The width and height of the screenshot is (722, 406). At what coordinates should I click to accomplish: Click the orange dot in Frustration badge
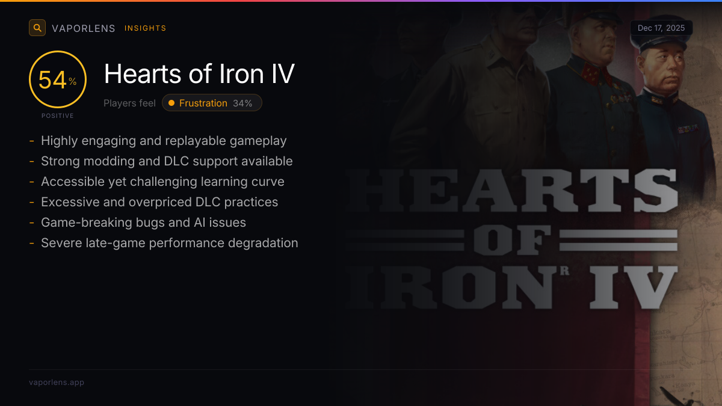(x=171, y=103)
